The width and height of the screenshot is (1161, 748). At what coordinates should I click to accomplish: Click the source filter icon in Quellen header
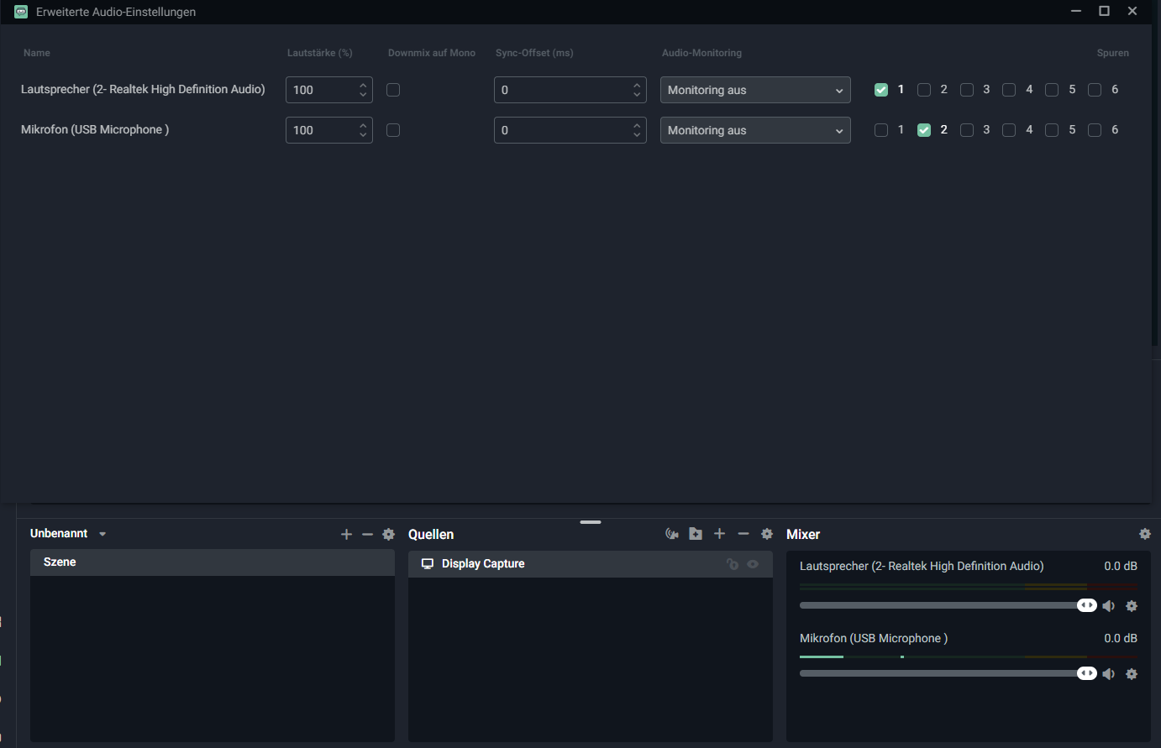click(672, 534)
